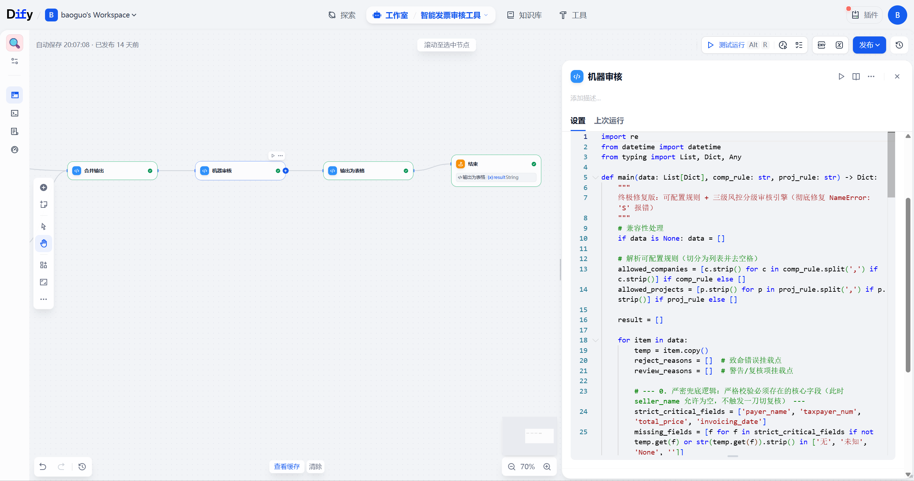
Task: Zoom in on the canvas
Action: [547, 467]
